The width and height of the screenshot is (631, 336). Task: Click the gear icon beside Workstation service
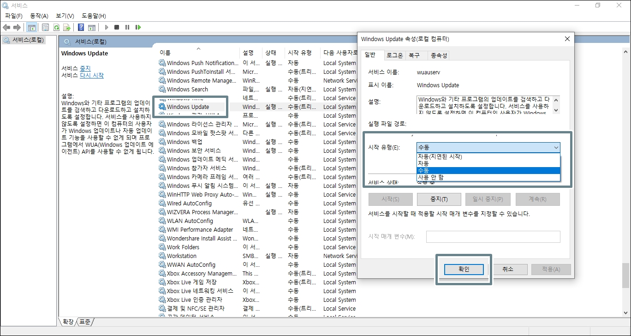point(162,256)
